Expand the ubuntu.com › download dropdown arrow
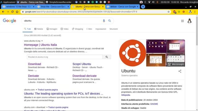This screenshot has height=111, width=198. 47,107
